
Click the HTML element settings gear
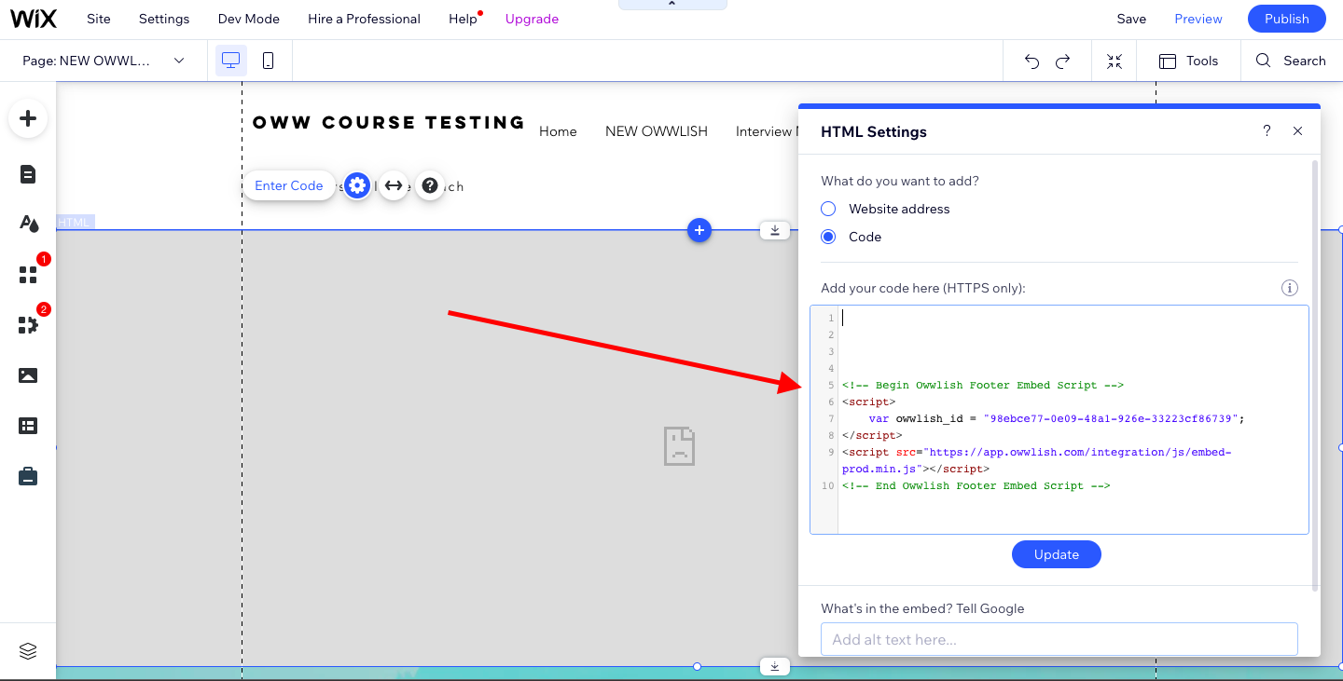click(357, 185)
